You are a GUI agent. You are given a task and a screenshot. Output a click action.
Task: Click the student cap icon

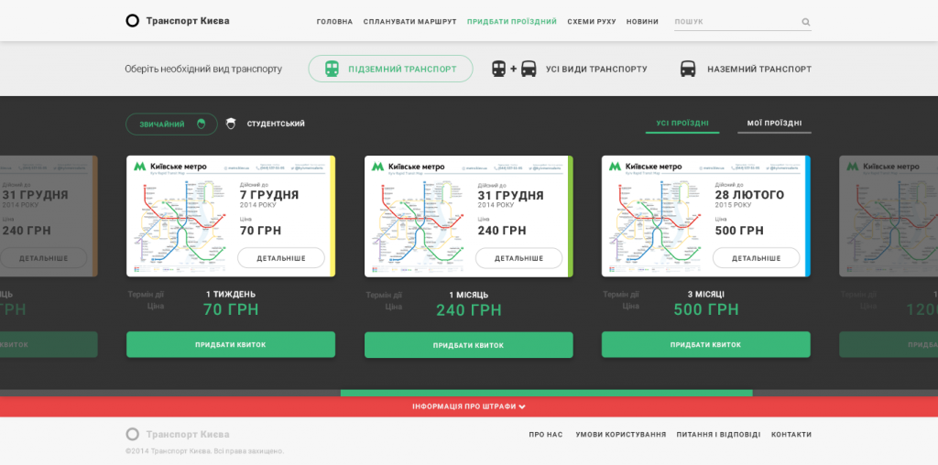(231, 124)
